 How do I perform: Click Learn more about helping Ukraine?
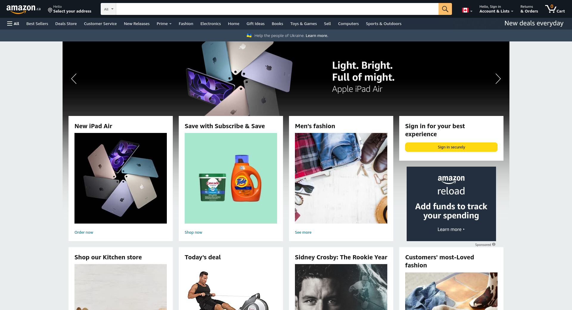[317, 35]
